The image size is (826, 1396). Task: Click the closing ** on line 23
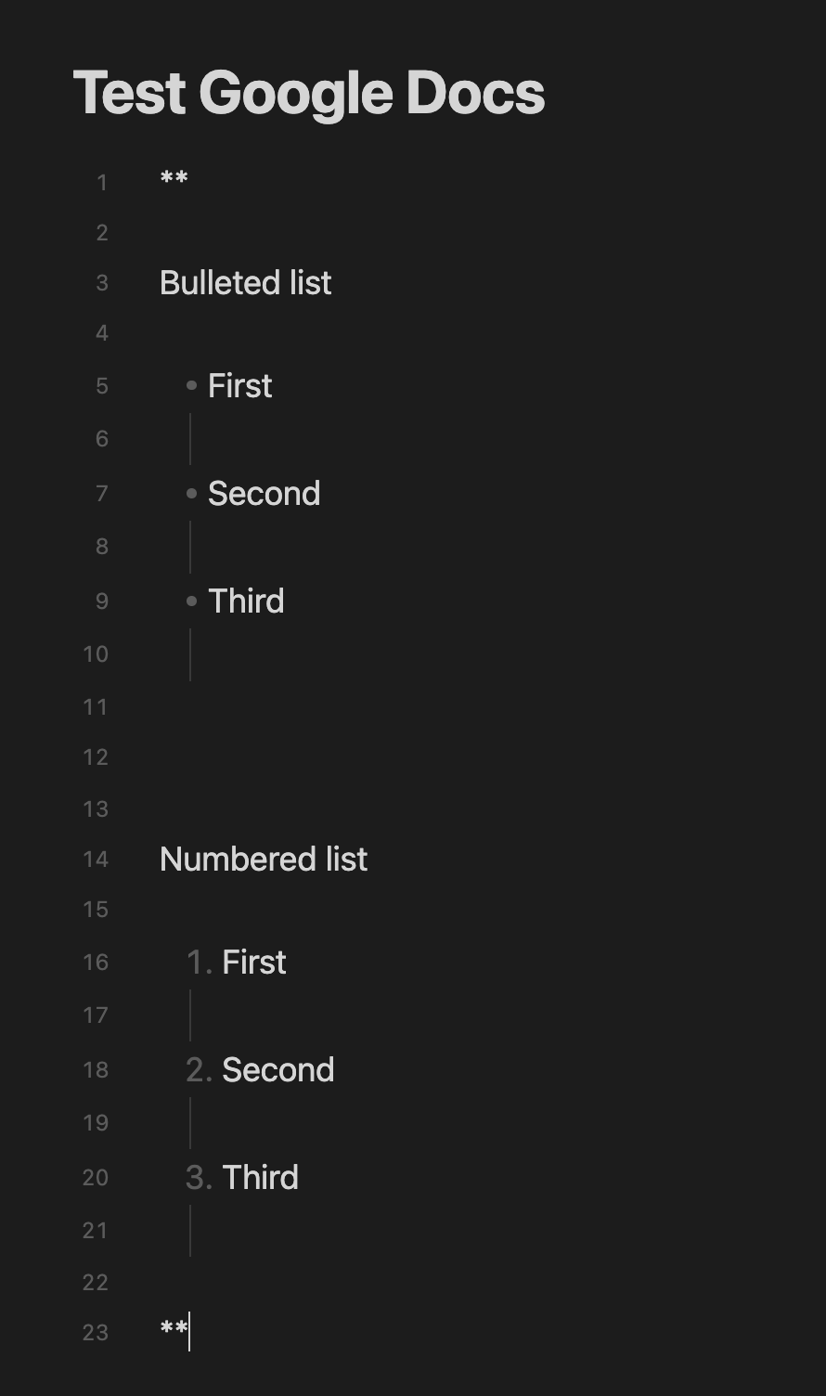point(174,1330)
